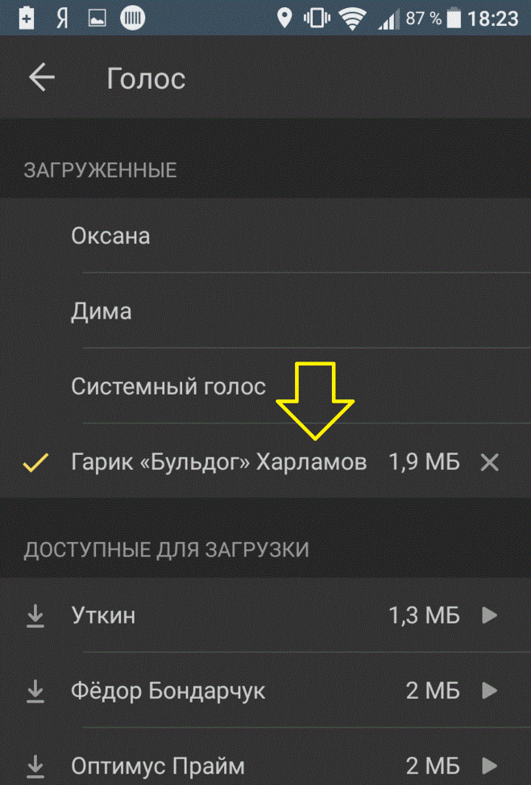The height and width of the screenshot is (785, 531).
Task: Tap the Гарик «Бульдог» Харламов voice name
Action: (x=218, y=461)
